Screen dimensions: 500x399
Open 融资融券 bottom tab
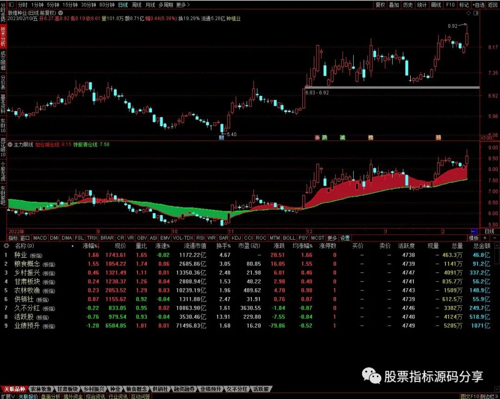click(x=184, y=389)
